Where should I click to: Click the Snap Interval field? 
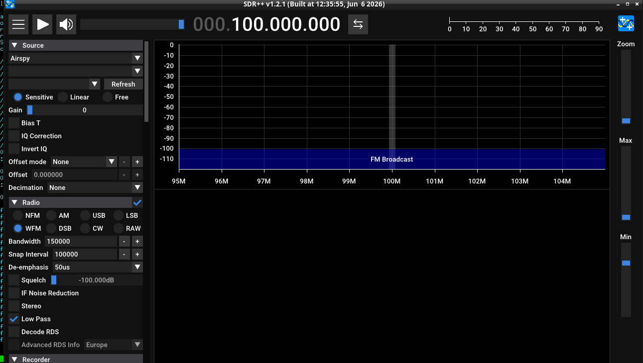tap(85, 254)
